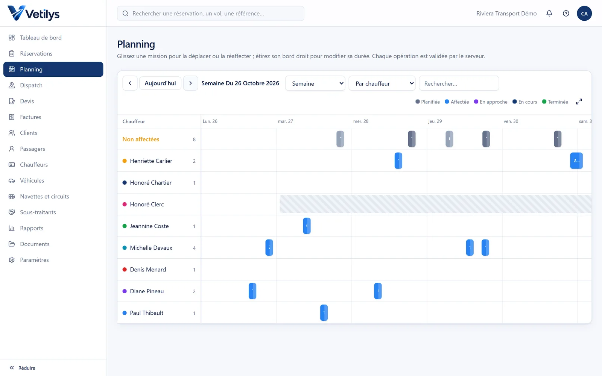Open Documents in the sidebar
This screenshot has width=602, height=376.
(x=53, y=244)
